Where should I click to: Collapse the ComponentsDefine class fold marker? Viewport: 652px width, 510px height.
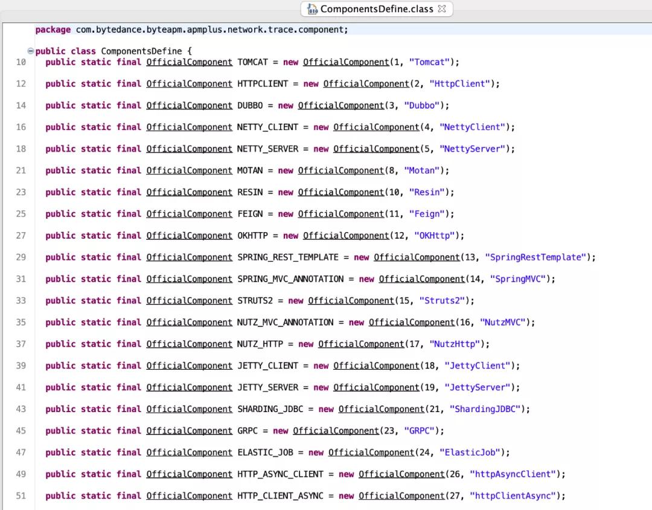(x=30, y=51)
